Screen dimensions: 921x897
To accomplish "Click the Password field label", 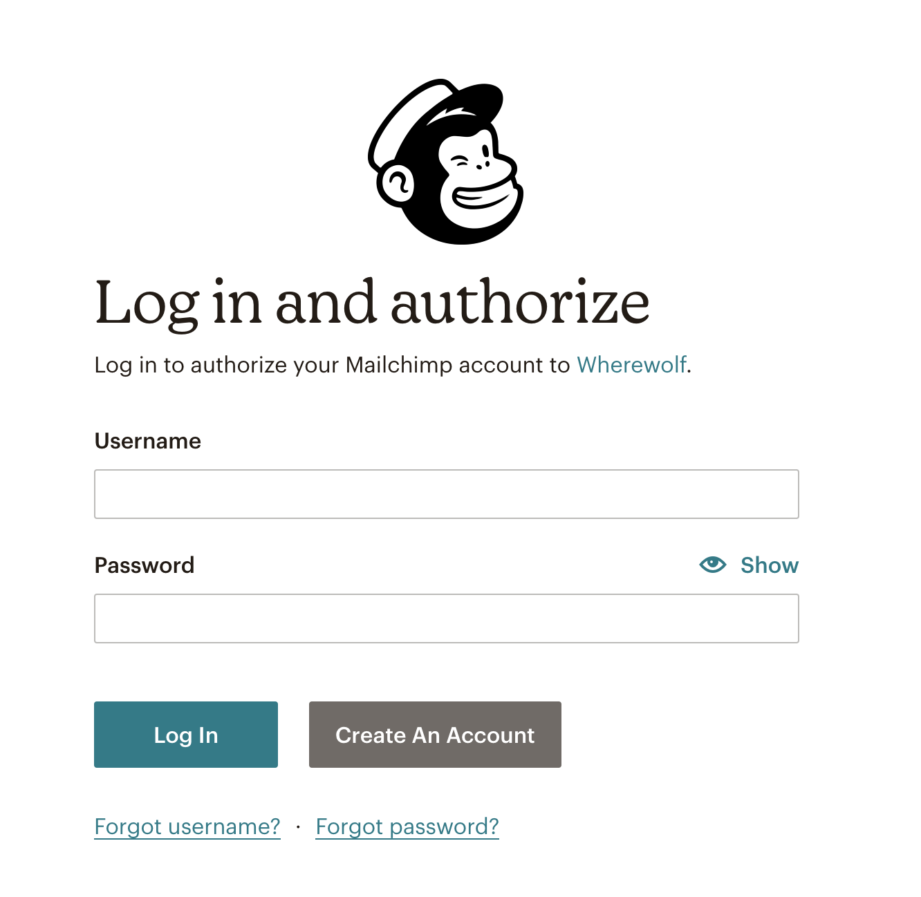I will [x=145, y=565].
